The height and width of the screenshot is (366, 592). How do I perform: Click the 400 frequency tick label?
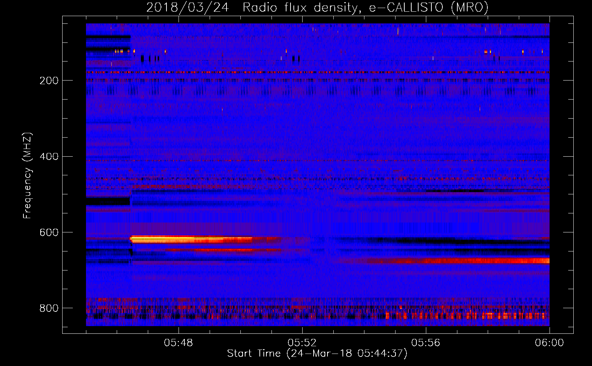click(x=49, y=157)
